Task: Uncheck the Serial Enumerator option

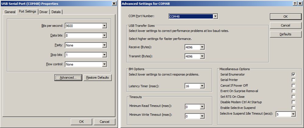Action: 293,74
